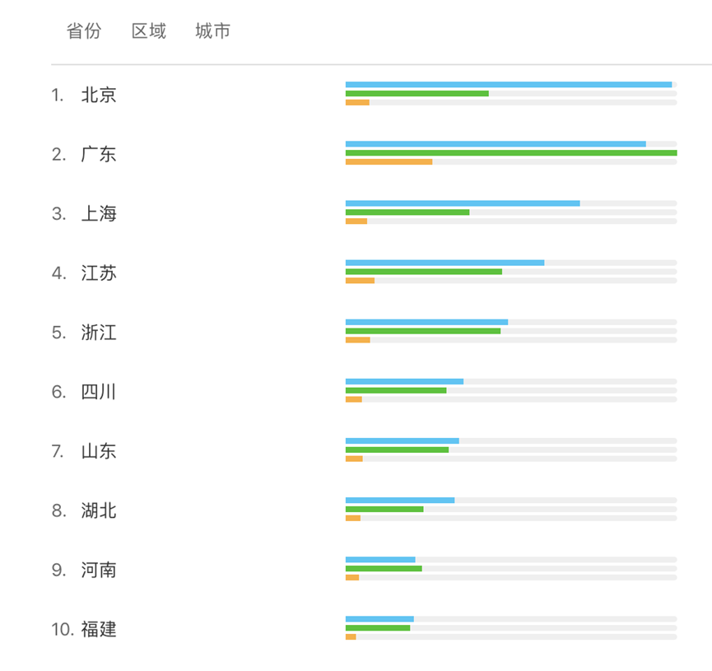Viewport: 712px width, 671px height.
Task: Click the green bar for 江苏
Action: [424, 272]
